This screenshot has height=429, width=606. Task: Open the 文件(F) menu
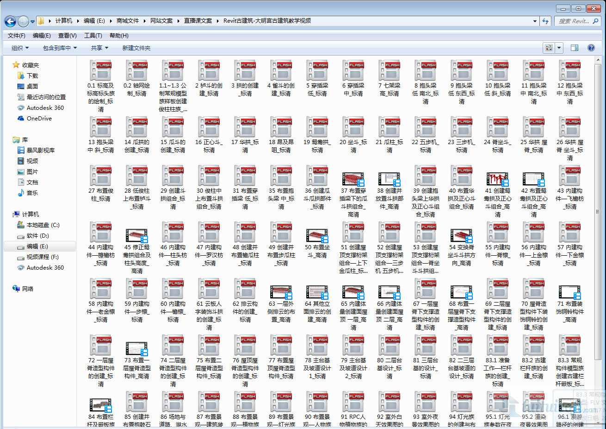[x=17, y=36]
